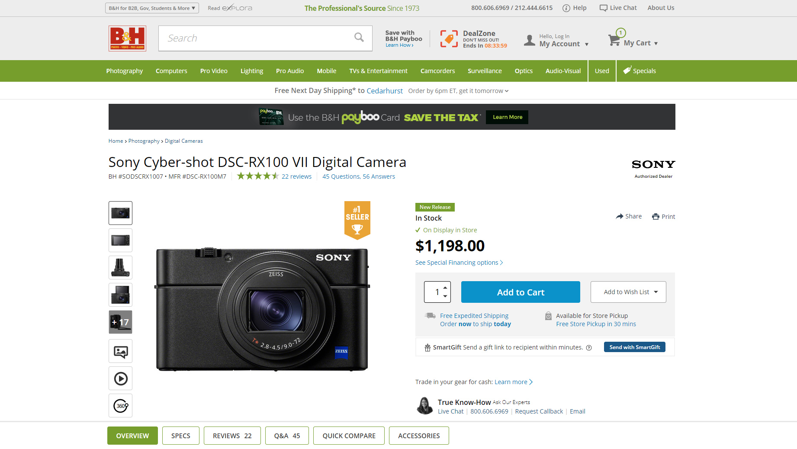Click Learn More on Payboo banner

tap(507, 117)
